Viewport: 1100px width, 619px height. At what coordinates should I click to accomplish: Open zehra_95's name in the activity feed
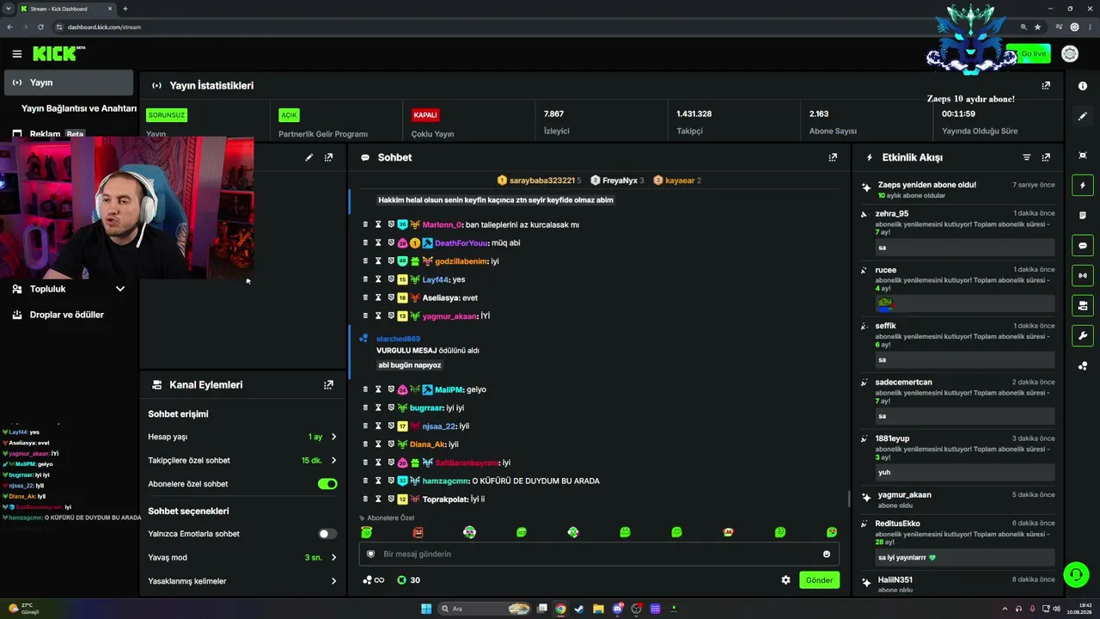892,213
